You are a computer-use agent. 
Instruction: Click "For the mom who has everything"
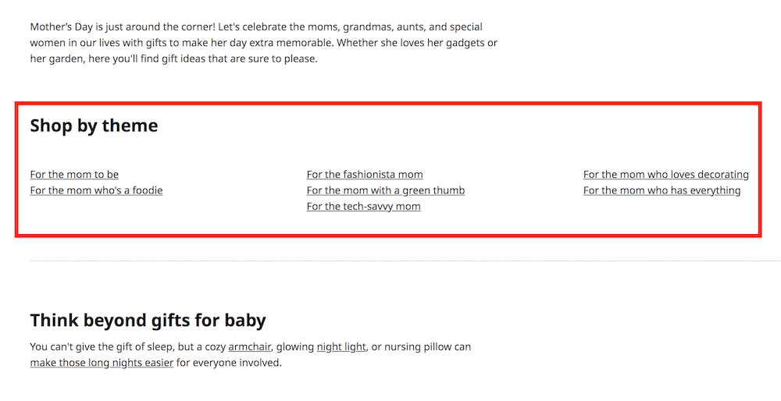coord(662,190)
